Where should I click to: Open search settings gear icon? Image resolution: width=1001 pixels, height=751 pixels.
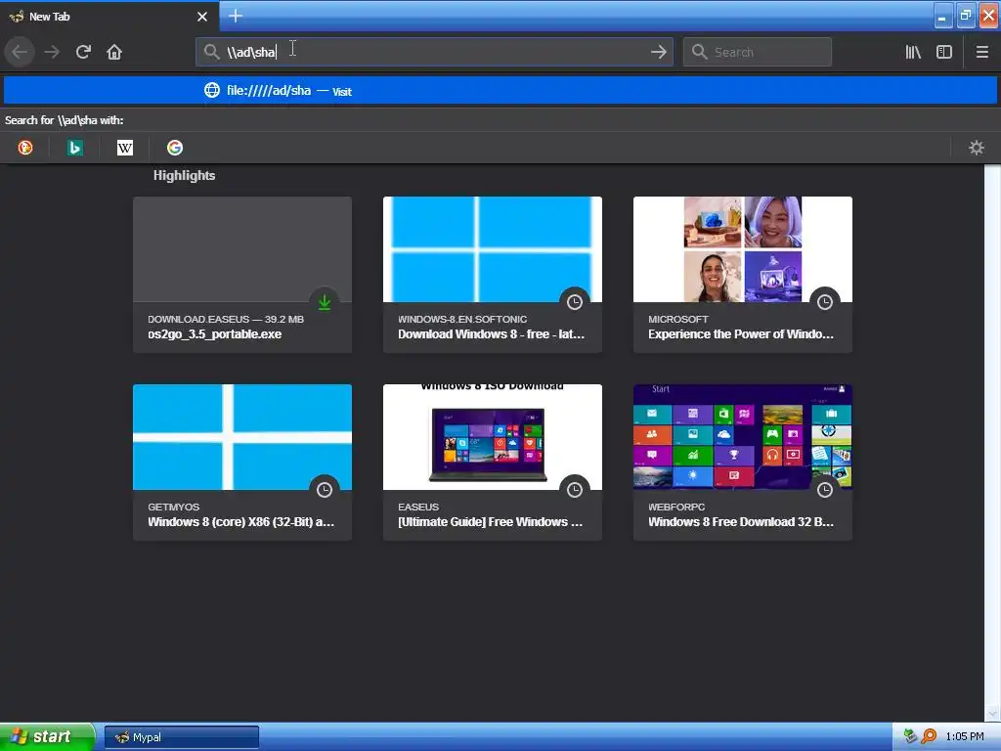pos(977,148)
